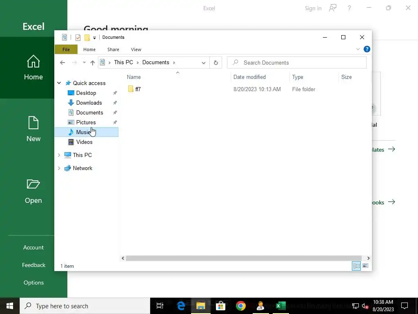Click the Excel help question mark
418x314 pixels.
pyautogui.click(x=349, y=8)
